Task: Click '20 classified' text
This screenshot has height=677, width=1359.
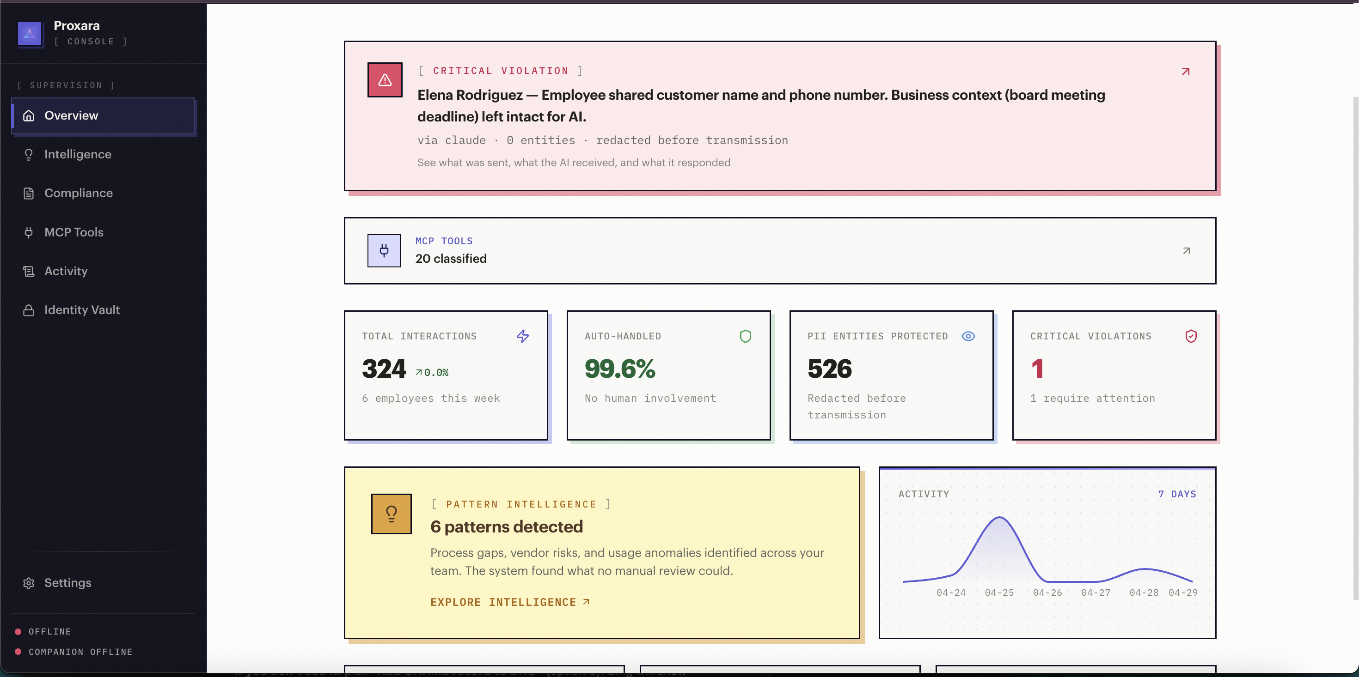Action: [x=451, y=259]
